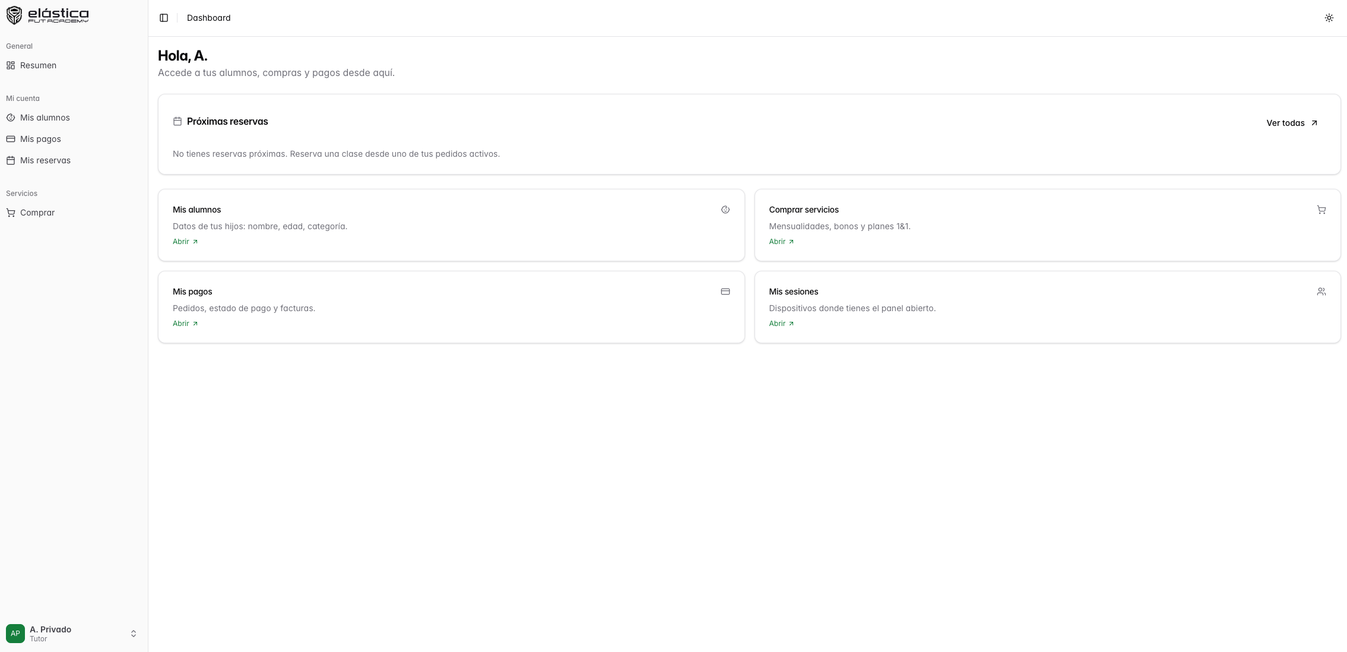The height and width of the screenshot is (652, 1347).
Task: Click the smiley icon beside sidebar Mis alumnos
Action: point(11,118)
